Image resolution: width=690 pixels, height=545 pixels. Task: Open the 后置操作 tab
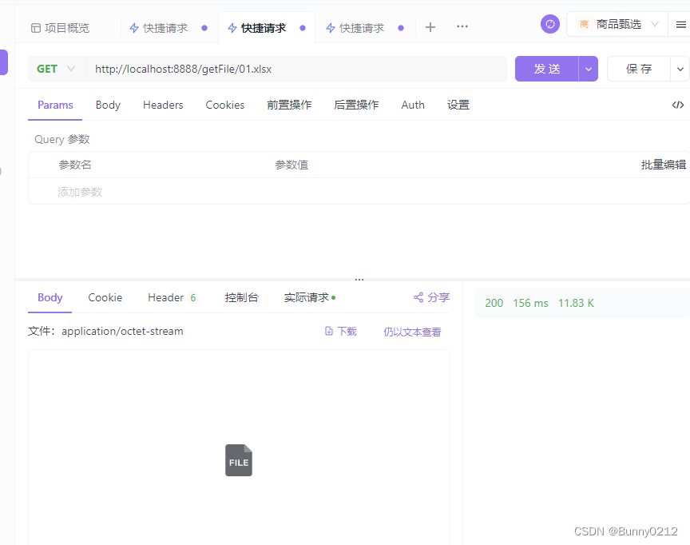pyautogui.click(x=356, y=105)
